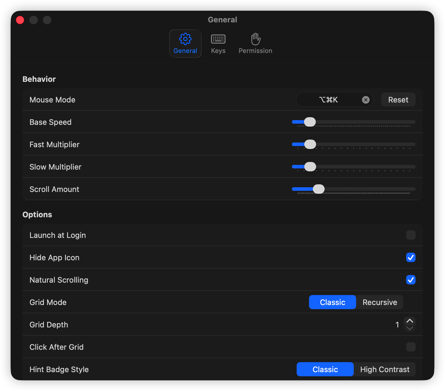Switch to the Keys tab
This screenshot has width=445, height=391.
[218, 44]
